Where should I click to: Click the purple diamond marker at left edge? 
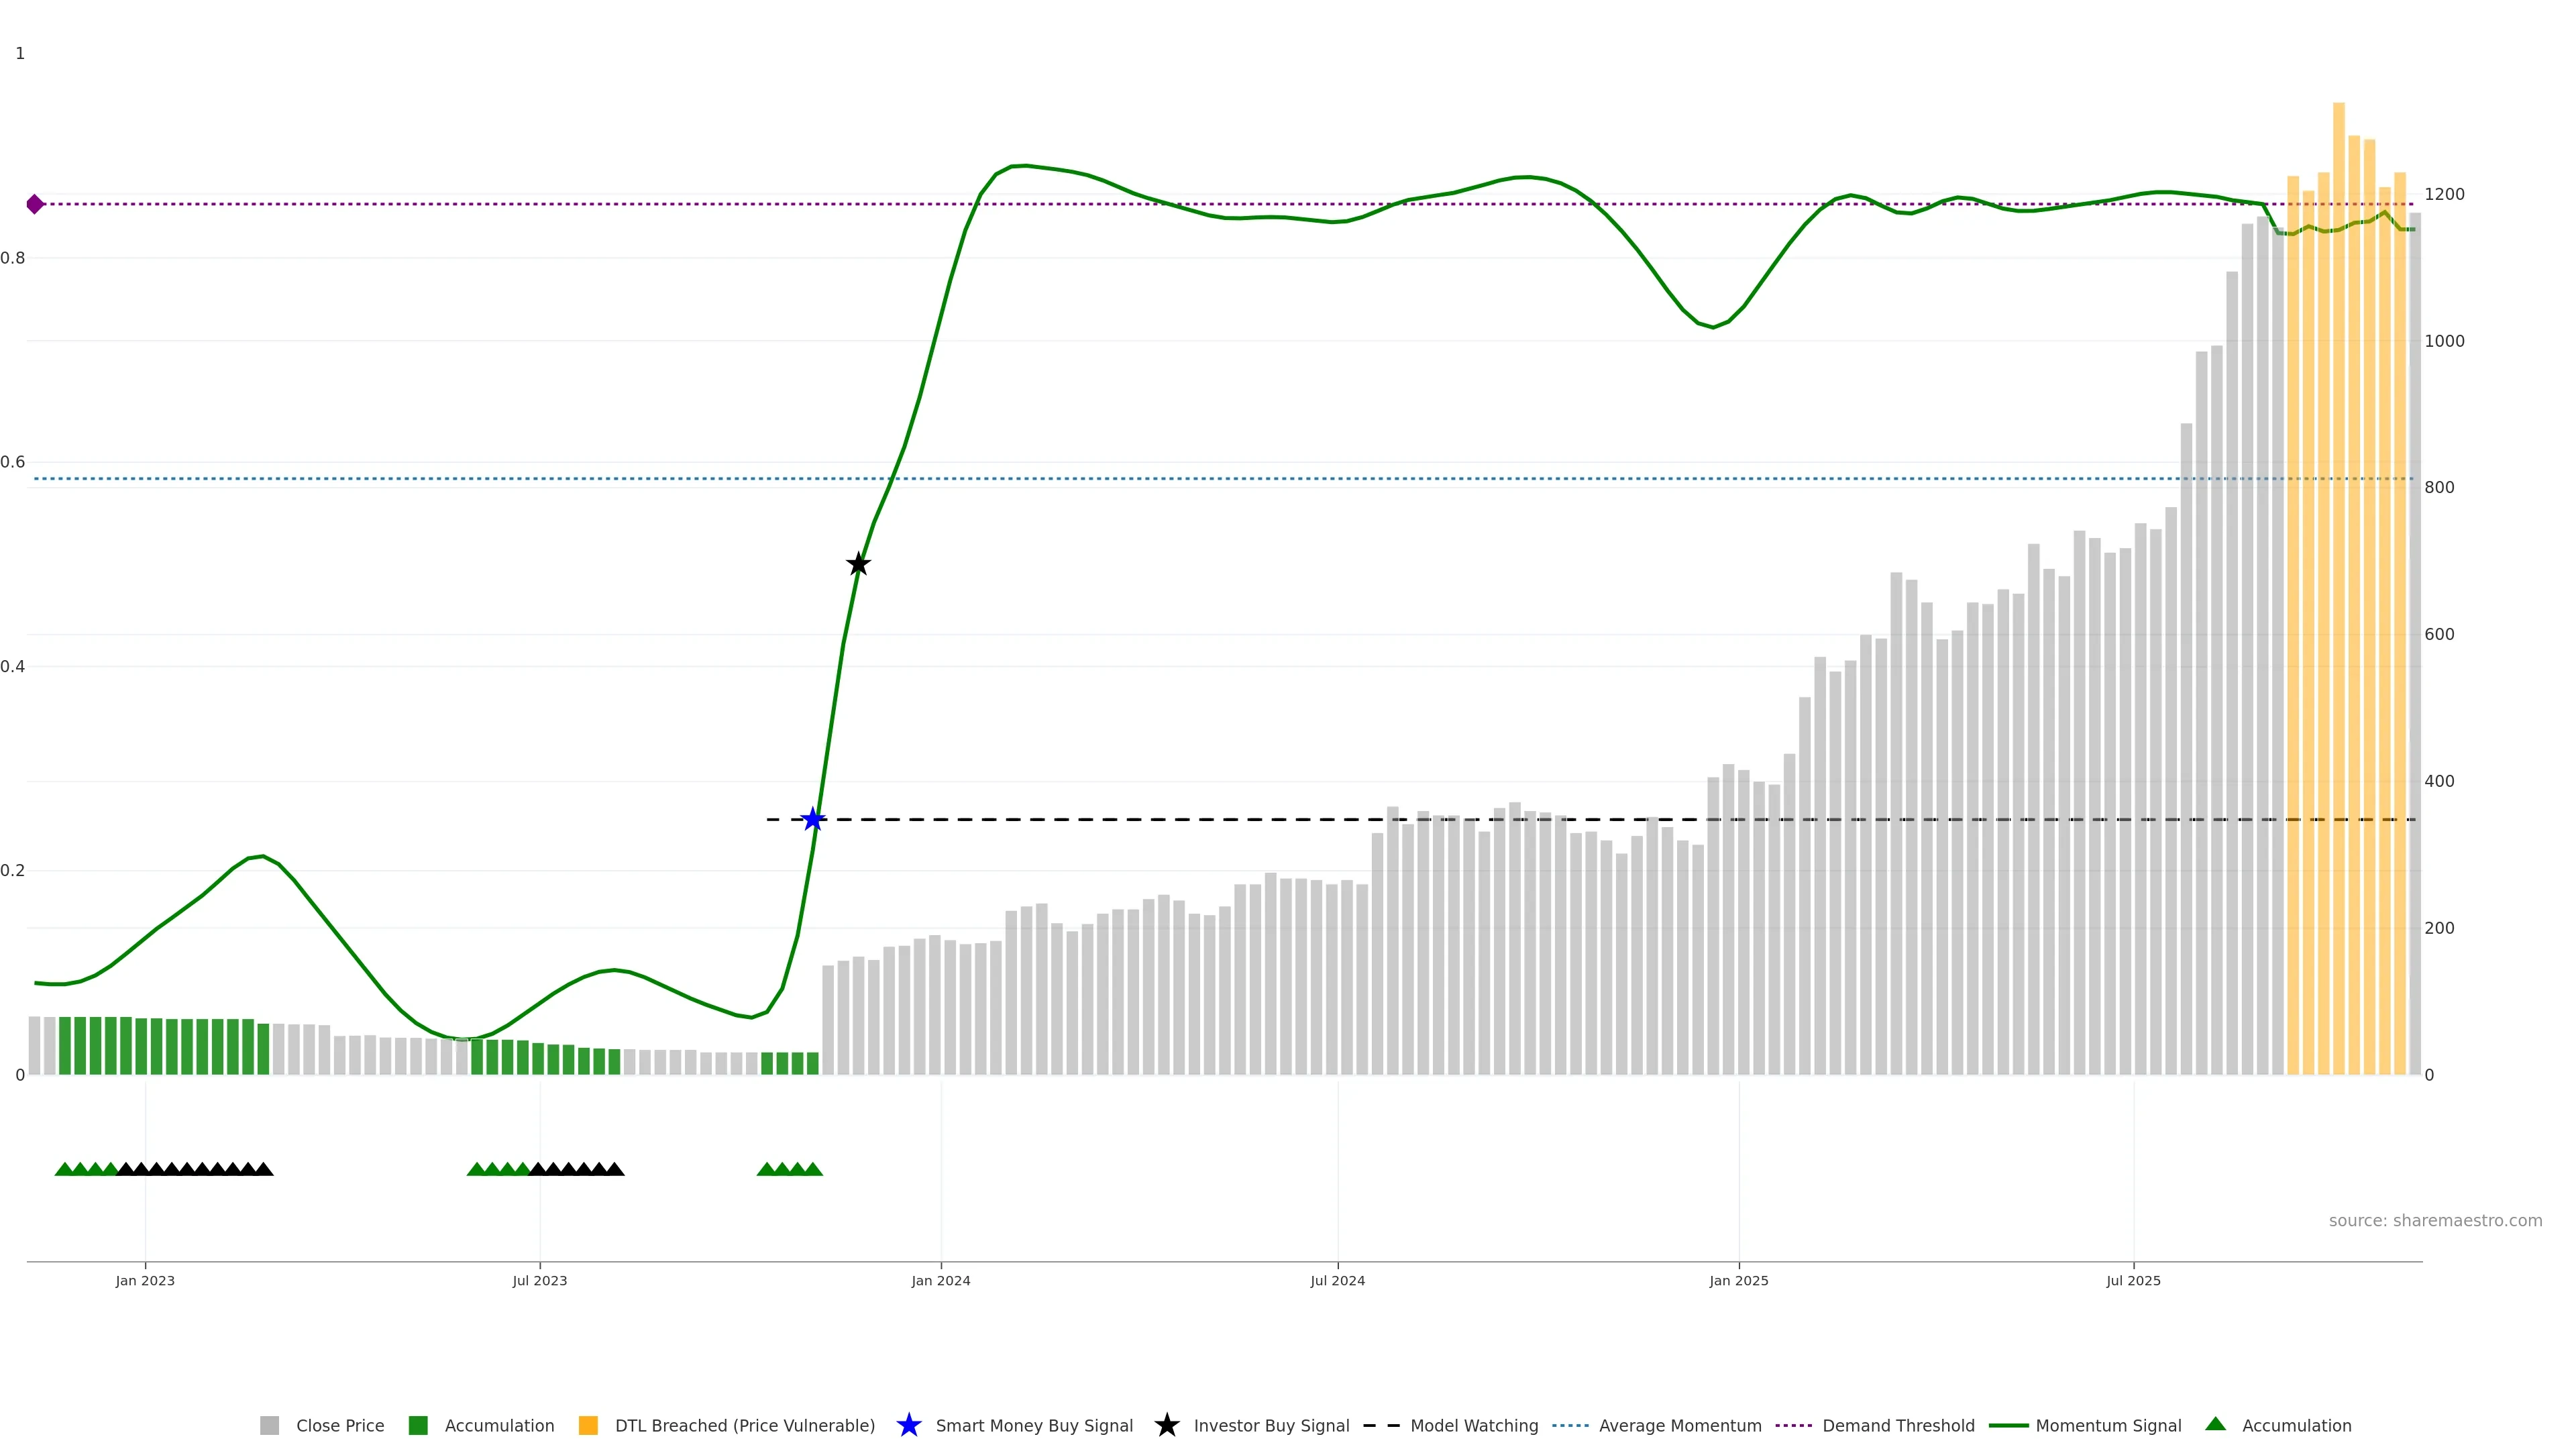coord(35,204)
